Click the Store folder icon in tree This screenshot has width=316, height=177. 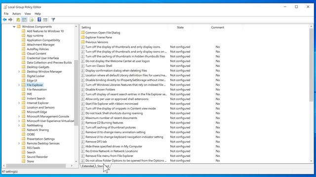[x=23, y=161]
